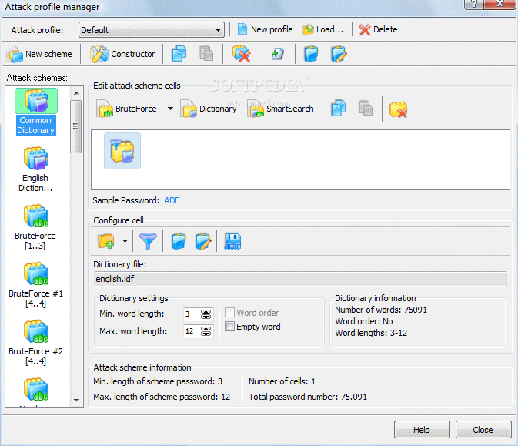Copy the selected cell in the cell toolbar
This screenshot has width=518, height=446.
[339, 109]
